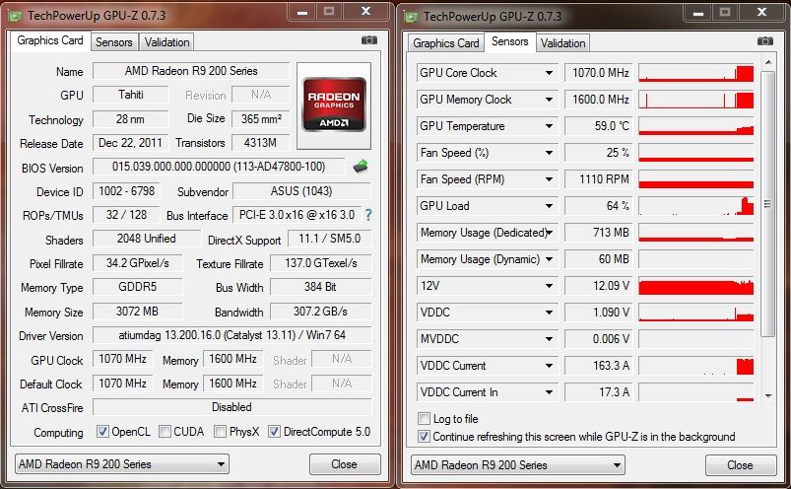
Task: Click the GPU Load history graph
Action: click(x=695, y=206)
